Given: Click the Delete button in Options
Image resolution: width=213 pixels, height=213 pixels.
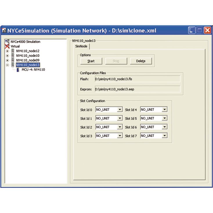Looking at the screenshot, I should tap(141, 61).
